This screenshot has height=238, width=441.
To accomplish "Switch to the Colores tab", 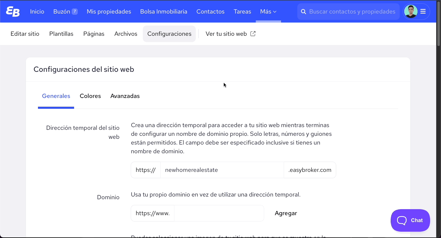I will 90,96.
